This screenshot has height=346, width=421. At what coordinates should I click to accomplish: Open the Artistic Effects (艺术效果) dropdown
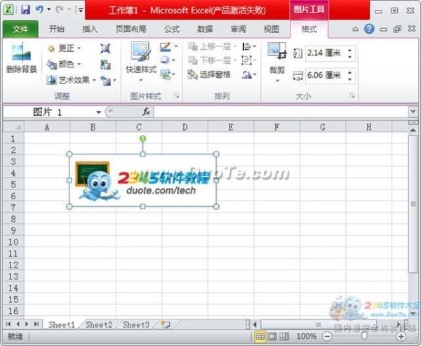pos(71,80)
